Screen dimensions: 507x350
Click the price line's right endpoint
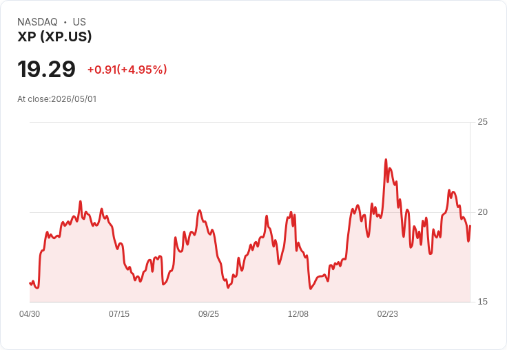click(470, 226)
